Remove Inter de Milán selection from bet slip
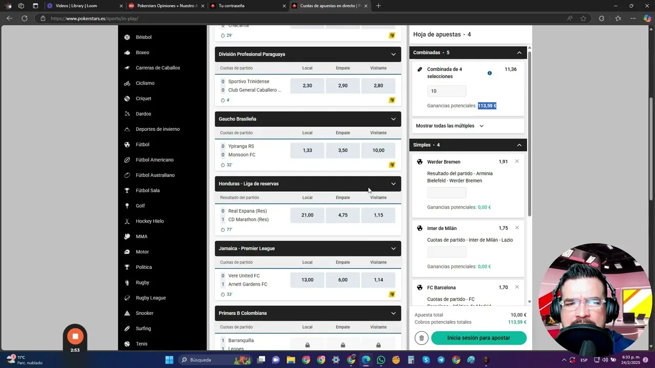 pyautogui.click(x=517, y=228)
